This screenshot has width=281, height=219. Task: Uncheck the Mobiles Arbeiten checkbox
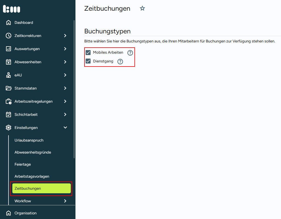click(88, 53)
